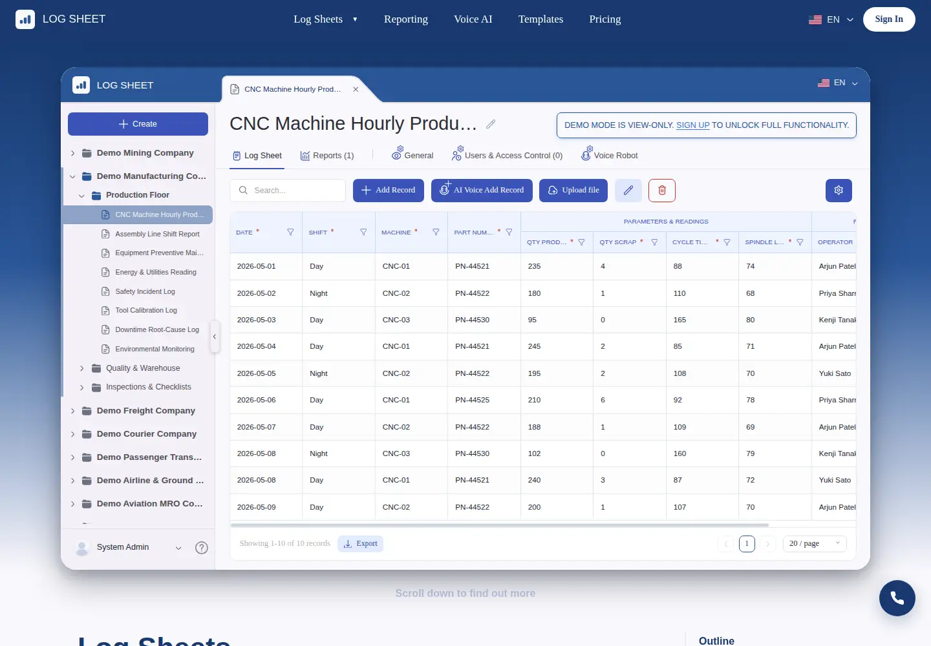Filter the Shift column
This screenshot has height=646, width=931.
pyautogui.click(x=363, y=233)
